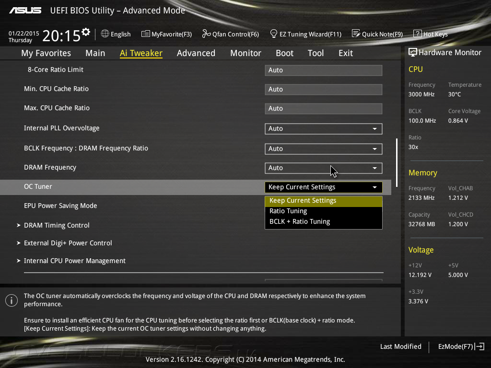Select the OC Tuner row label

point(38,186)
